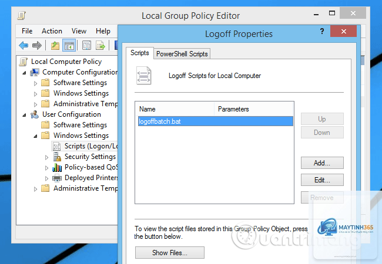Collapse the User Configuration node
This screenshot has width=382, height=264.
coord(24,115)
